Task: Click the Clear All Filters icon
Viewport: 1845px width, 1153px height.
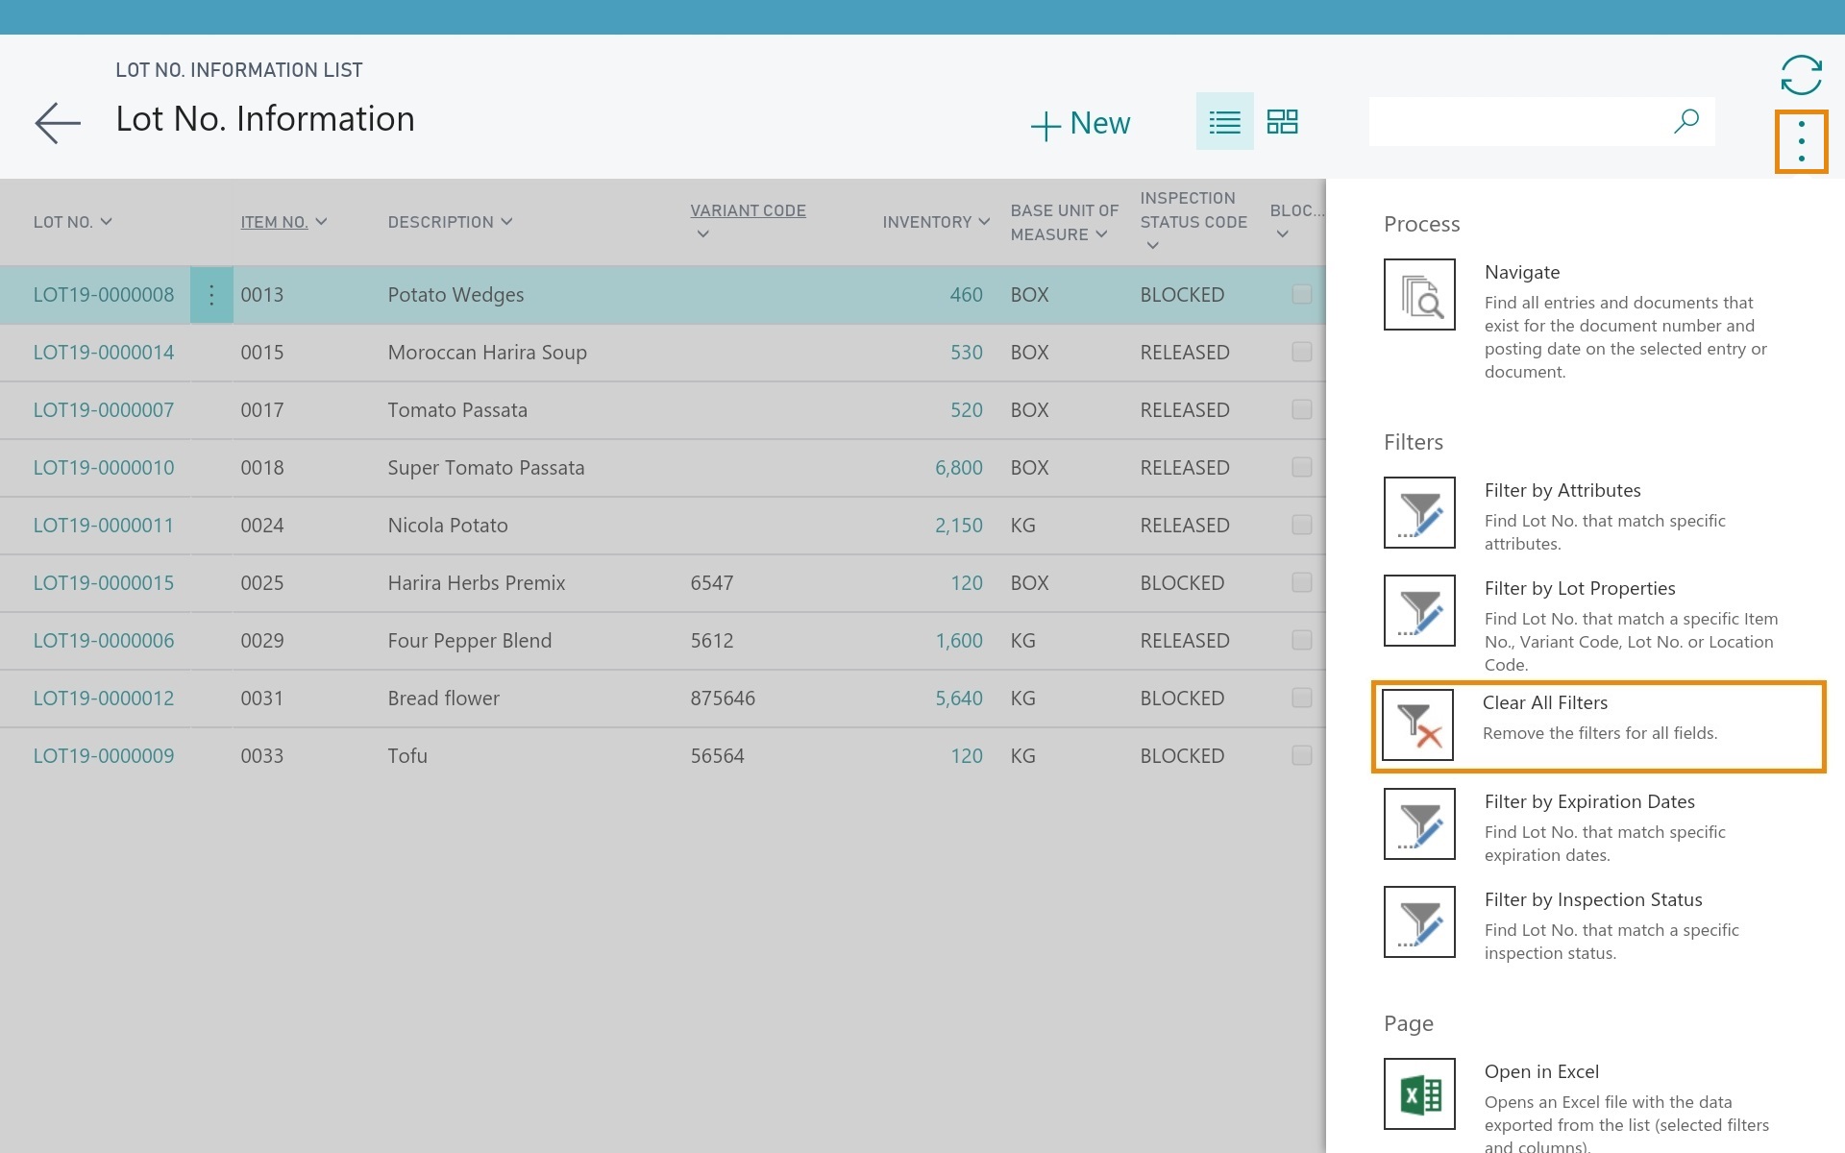Action: tap(1417, 725)
